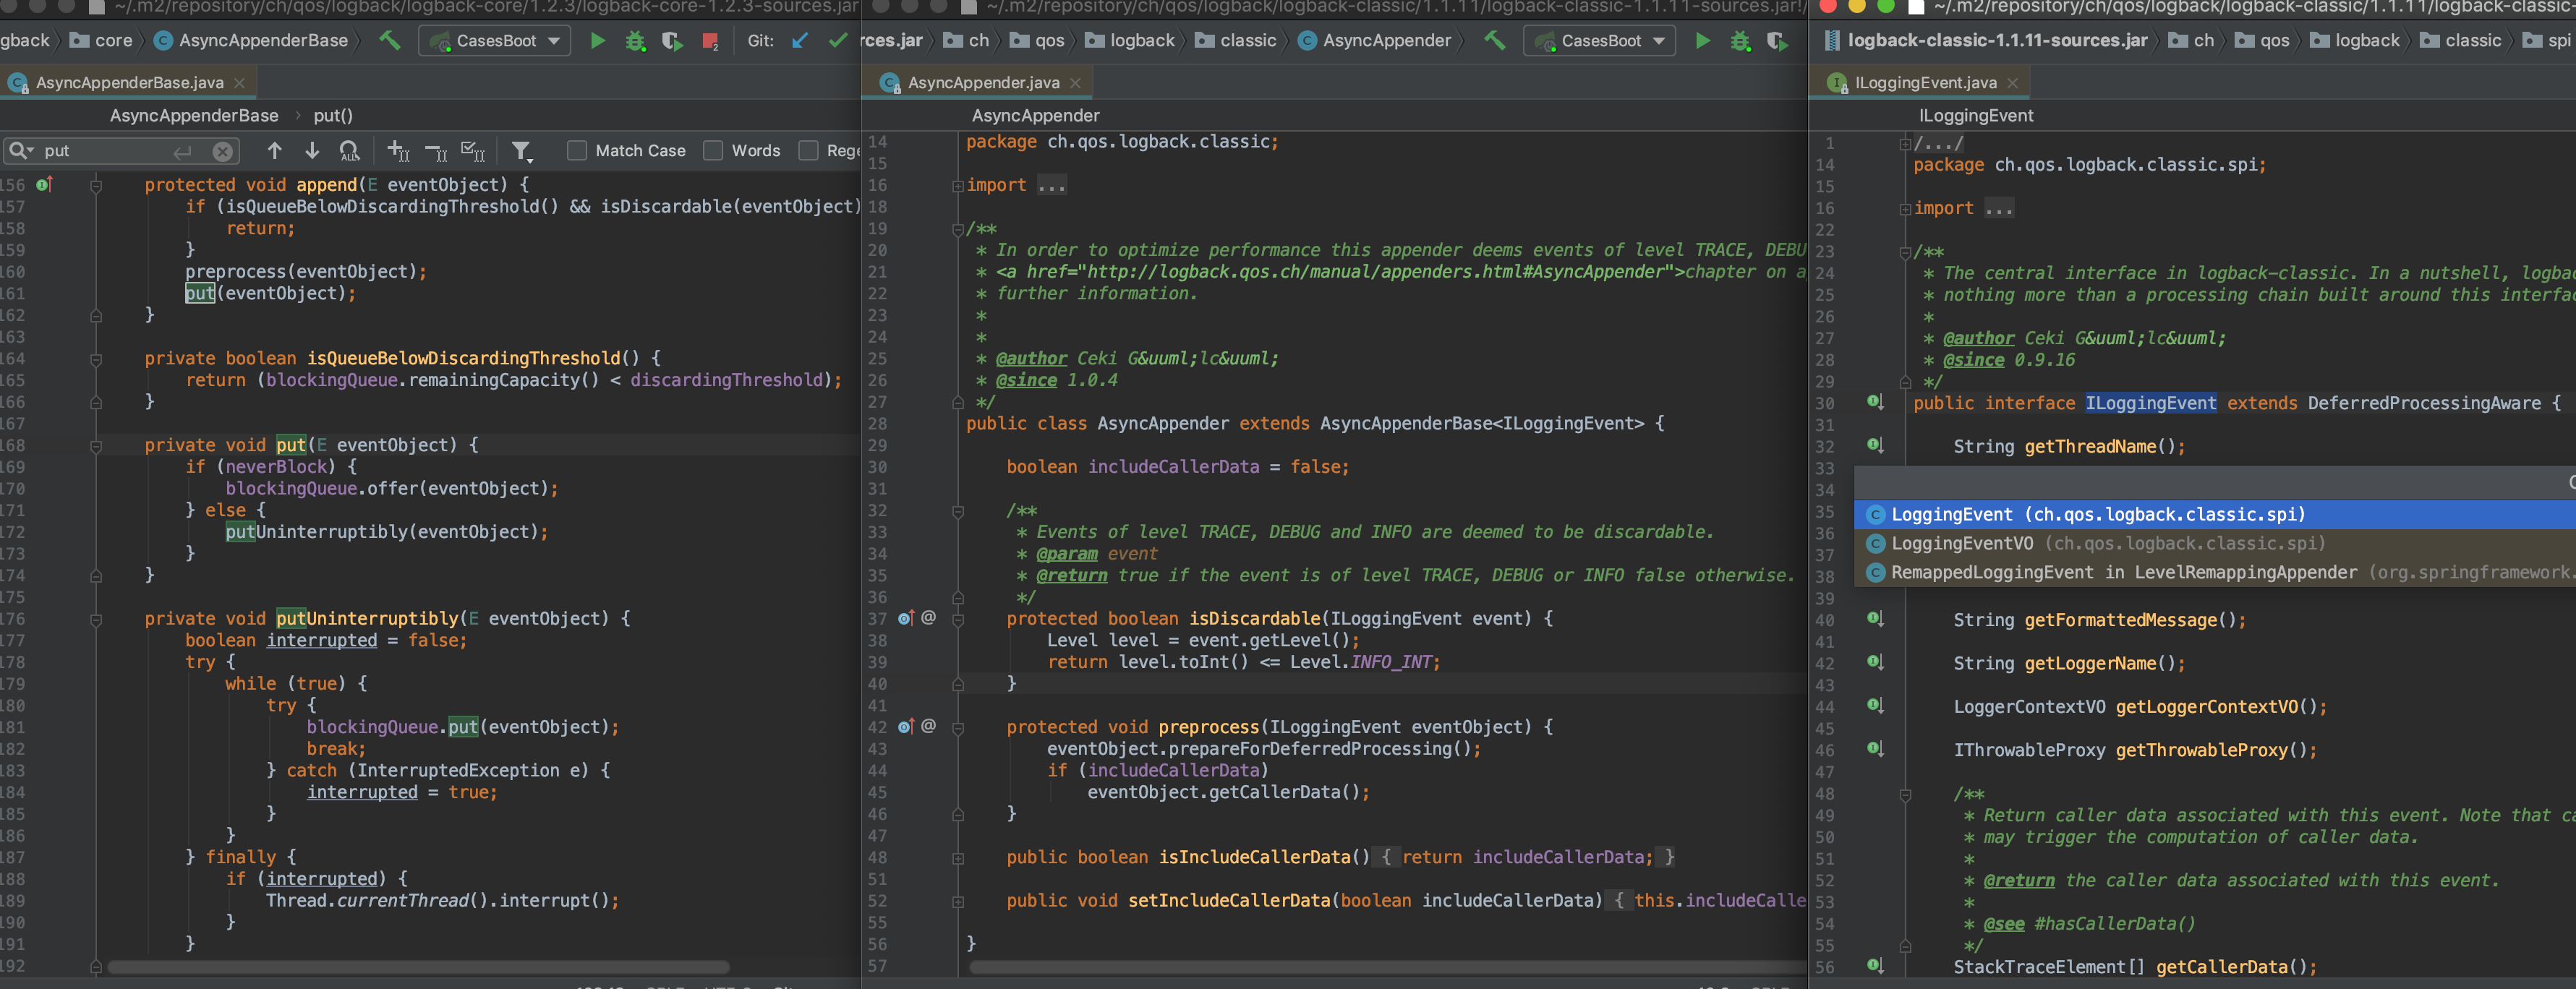Enable the Match Case checkbox
The width and height of the screenshot is (2576, 989).
pos(577,151)
